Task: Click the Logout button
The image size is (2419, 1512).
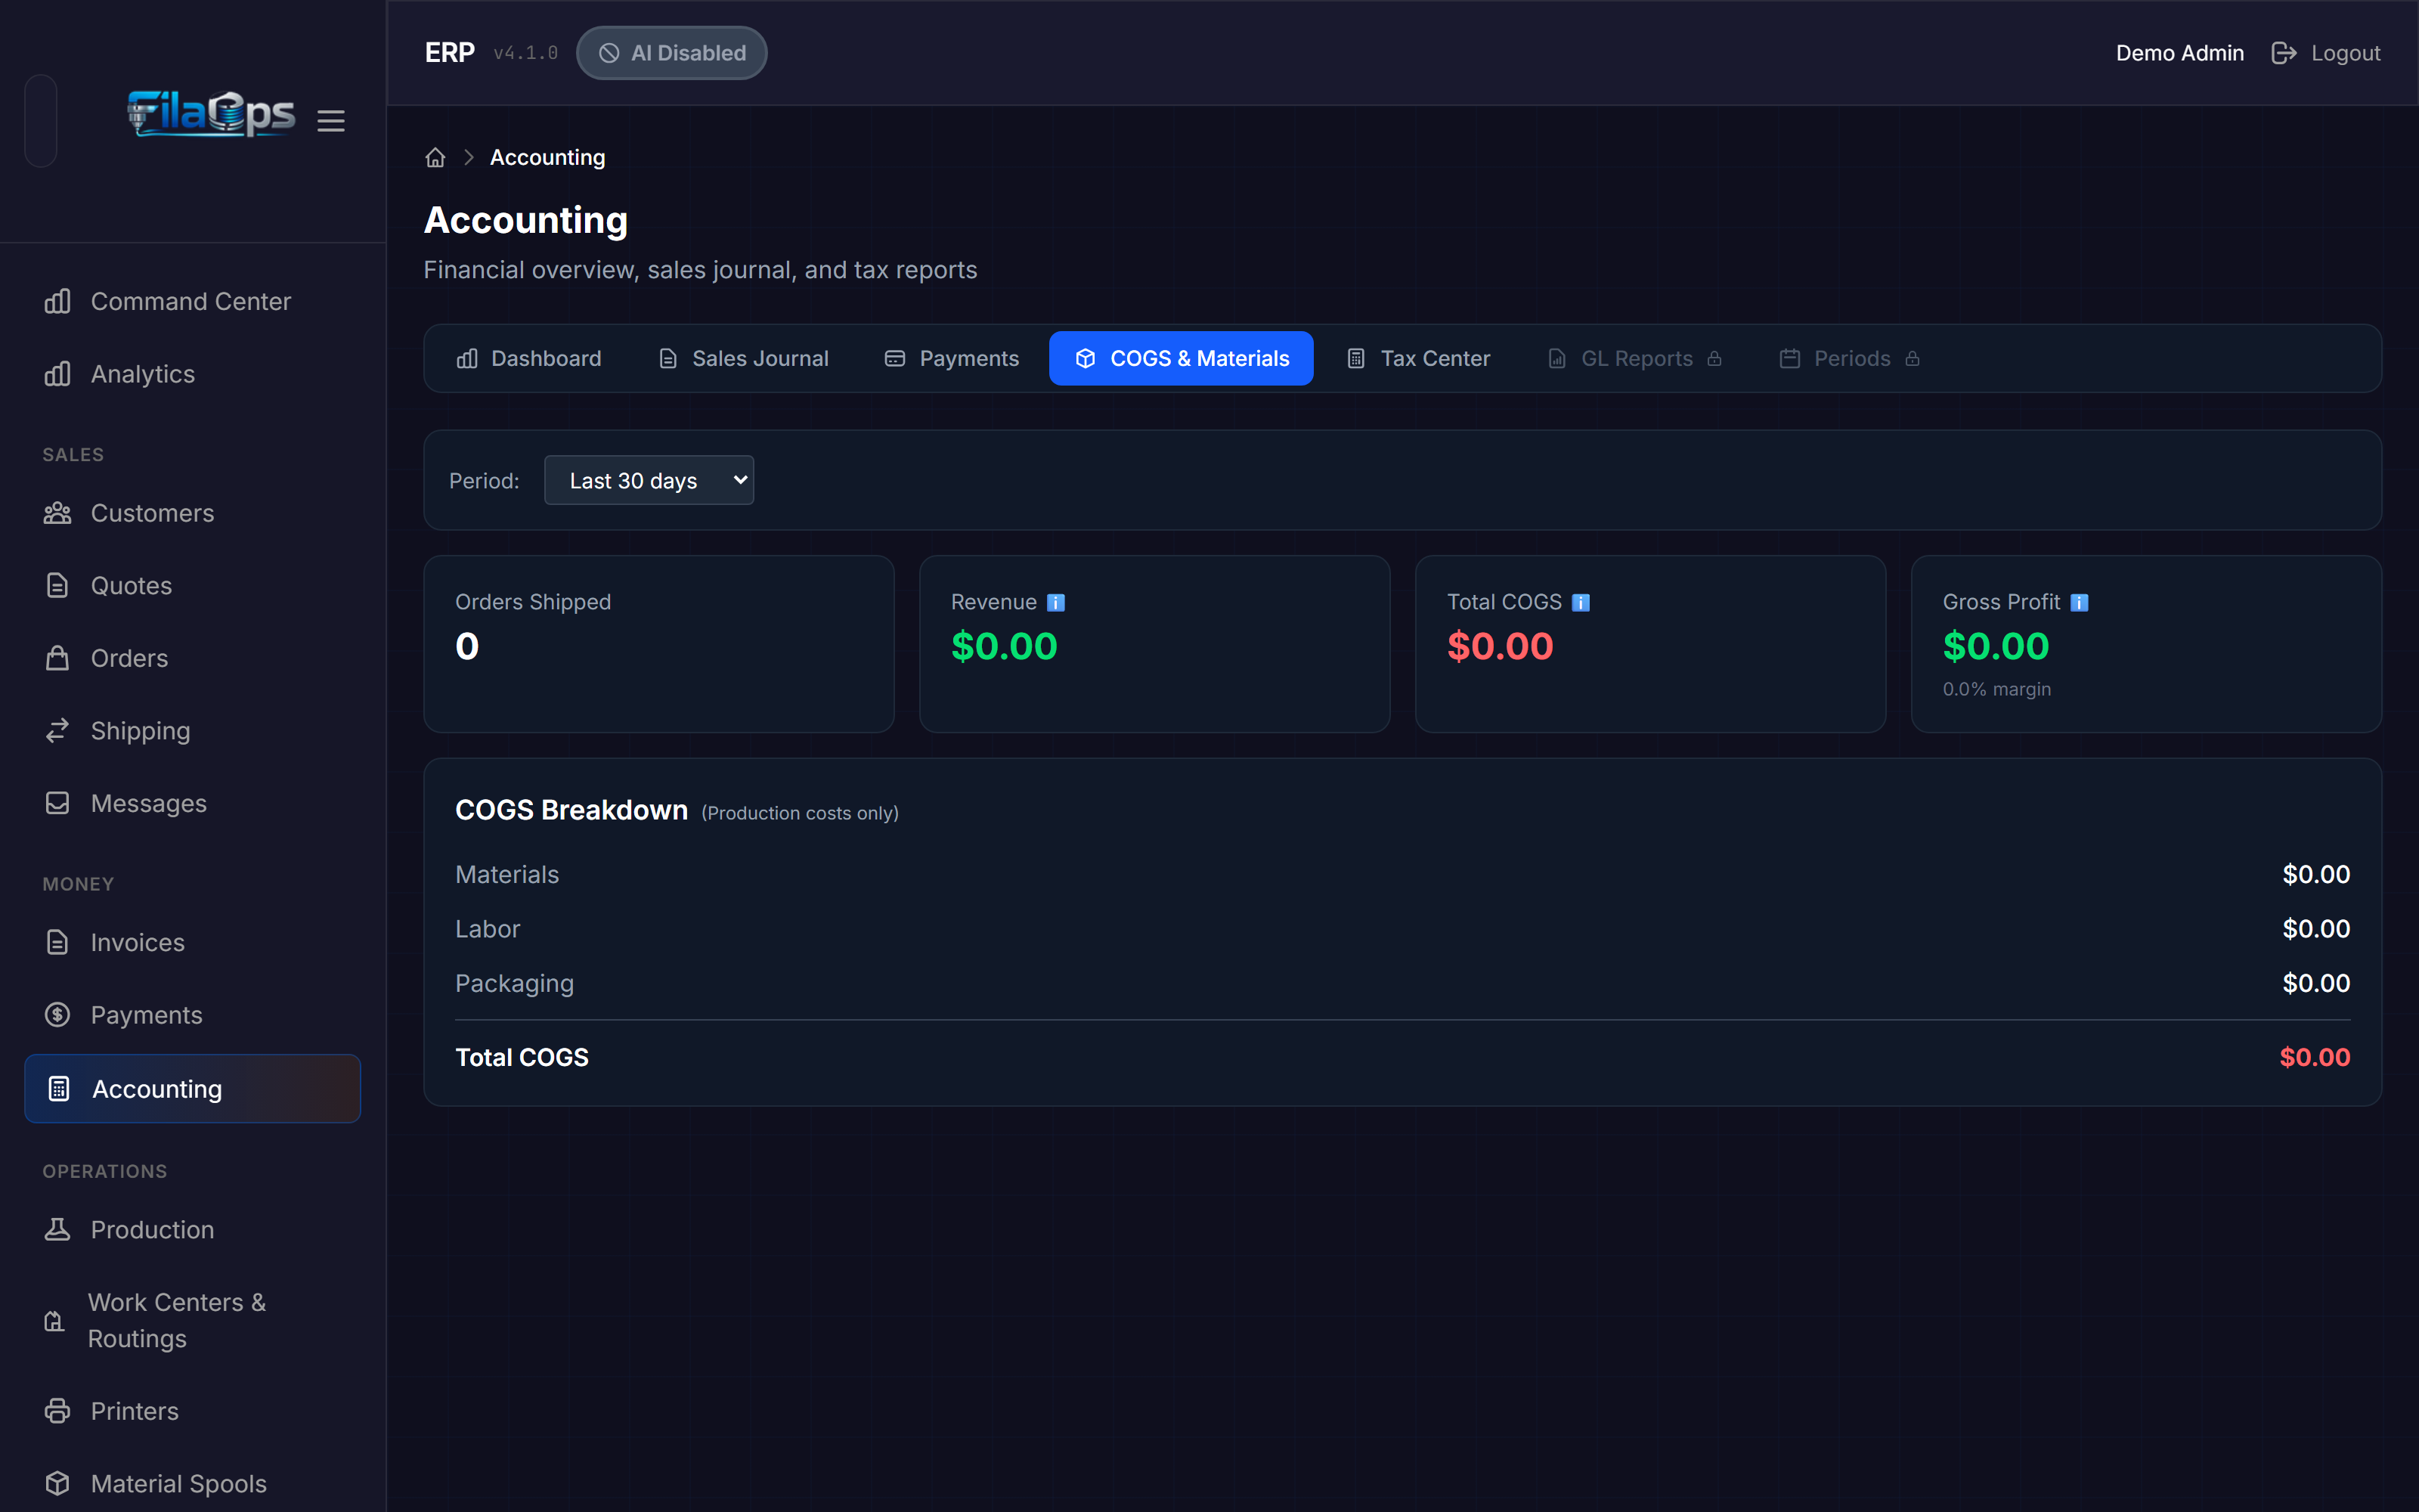Action: click(x=2326, y=53)
